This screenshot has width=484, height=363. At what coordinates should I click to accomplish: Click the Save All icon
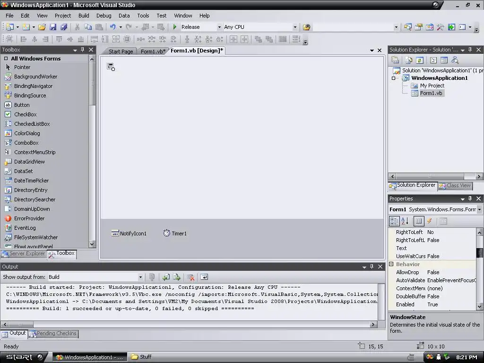pos(64,27)
